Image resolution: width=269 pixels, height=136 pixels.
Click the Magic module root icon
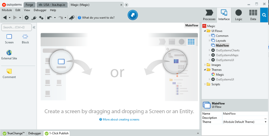(x=204, y=26)
